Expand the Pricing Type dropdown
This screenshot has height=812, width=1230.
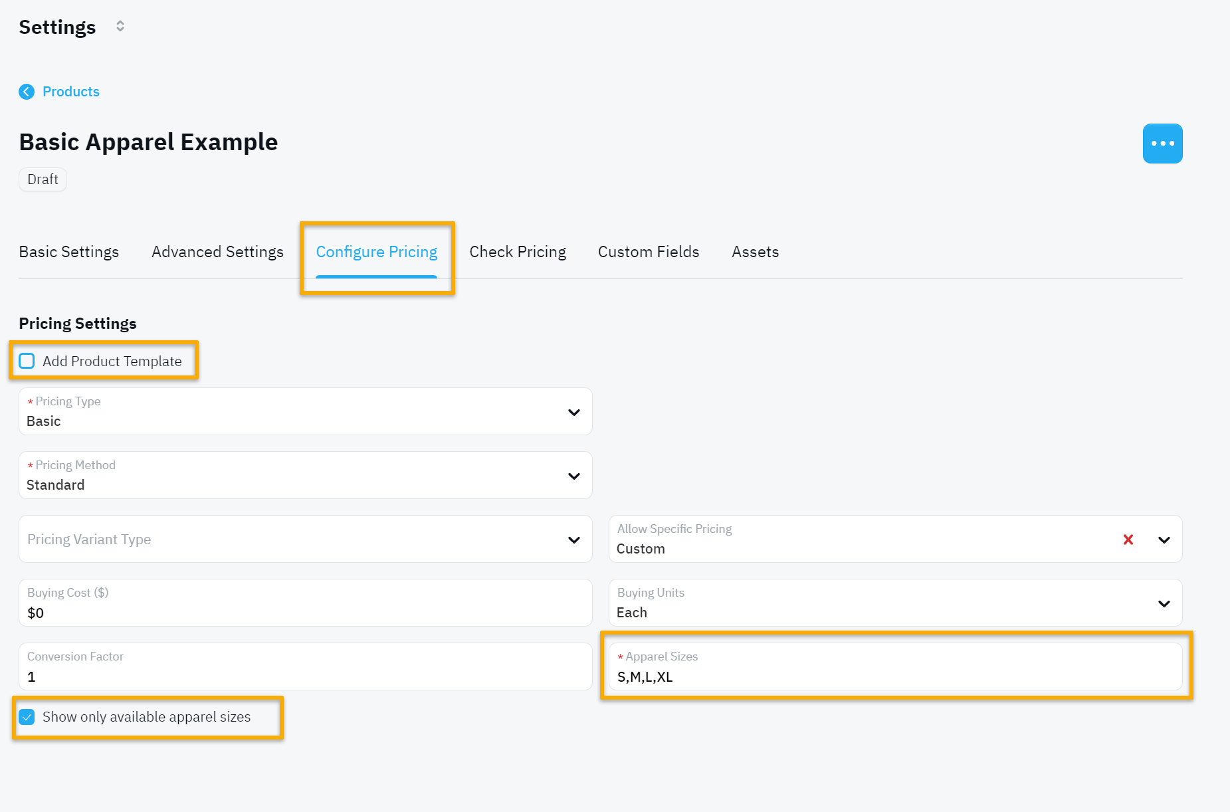pyautogui.click(x=306, y=411)
